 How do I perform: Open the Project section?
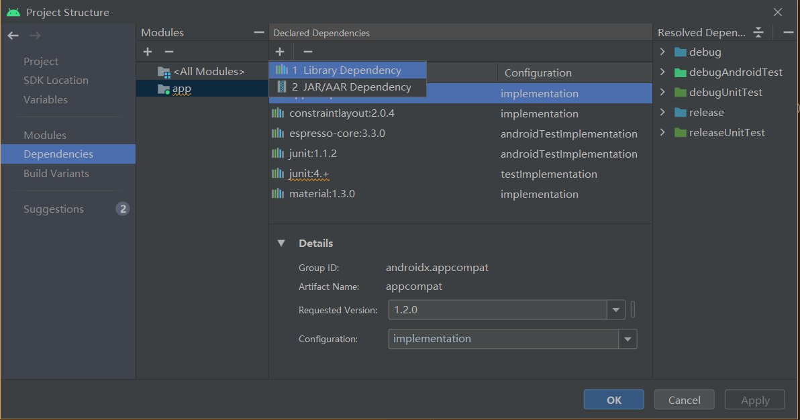(41, 61)
